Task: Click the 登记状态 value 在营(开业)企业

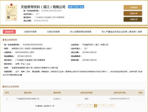Action: coord(23,64)
